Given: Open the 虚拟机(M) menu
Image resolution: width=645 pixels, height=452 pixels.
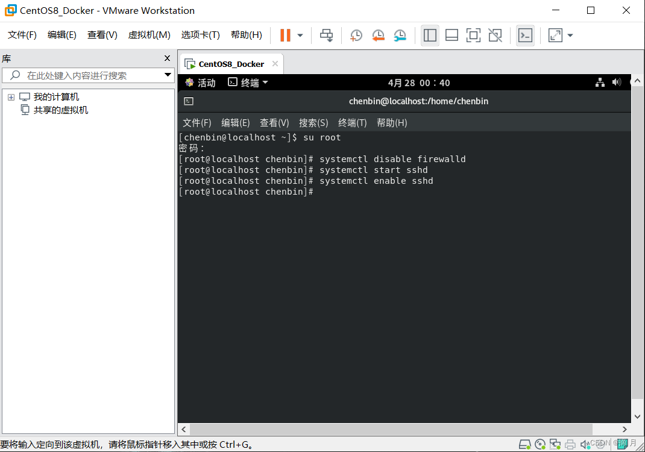Looking at the screenshot, I should 149,35.
